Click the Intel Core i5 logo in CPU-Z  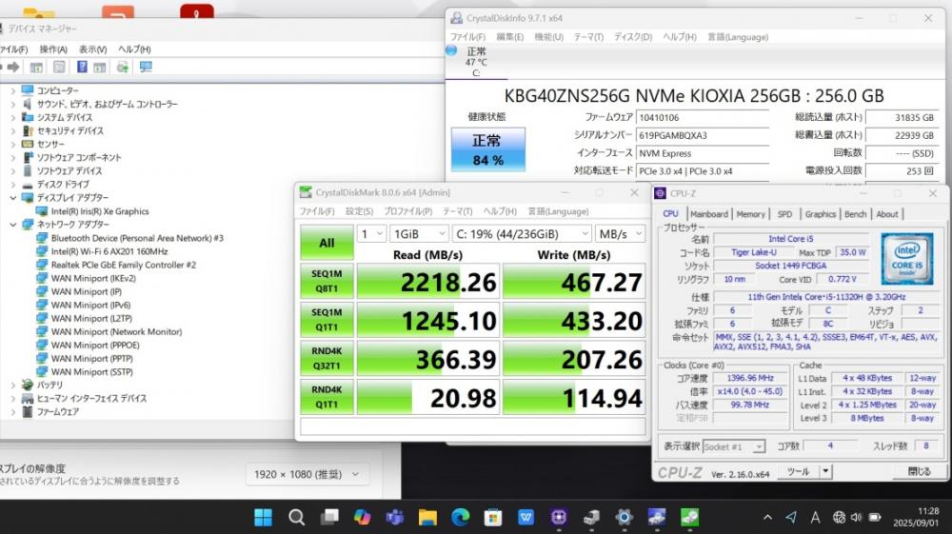click(x=907, y=259)
